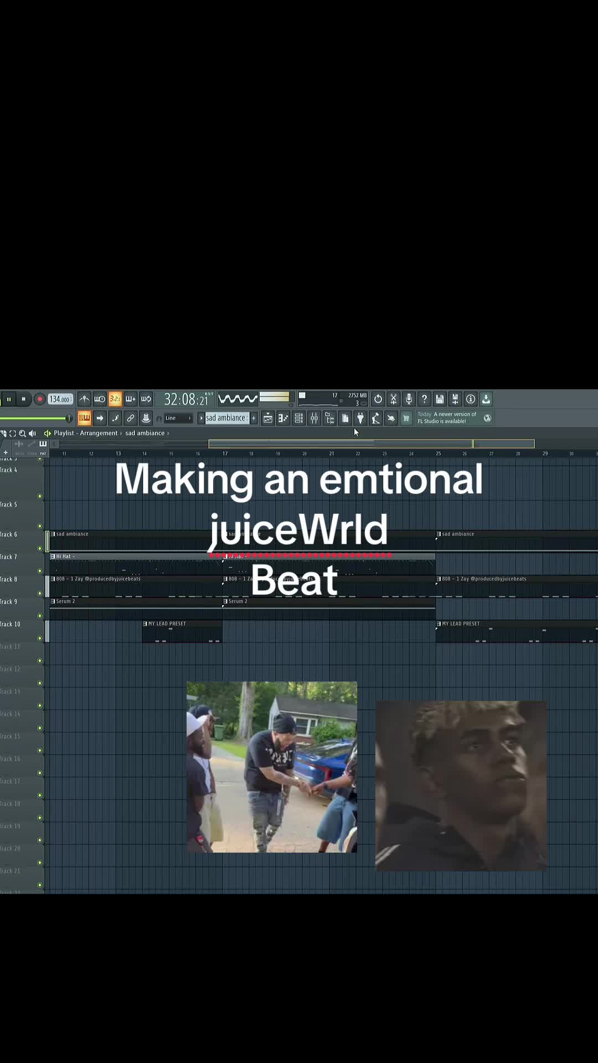Select the Track 8 header label
The width and height of the screenshot is (598, 1063).
click(x=9, y=579)
